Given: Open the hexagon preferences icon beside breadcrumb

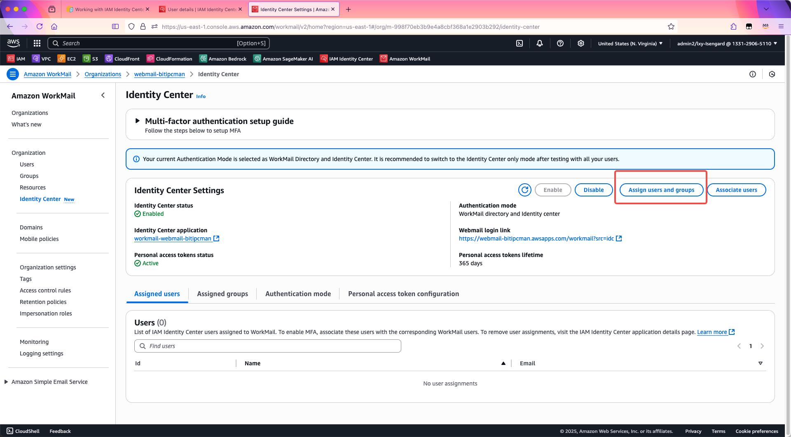Looking at the screenshot, I should [x=772, y=74].
